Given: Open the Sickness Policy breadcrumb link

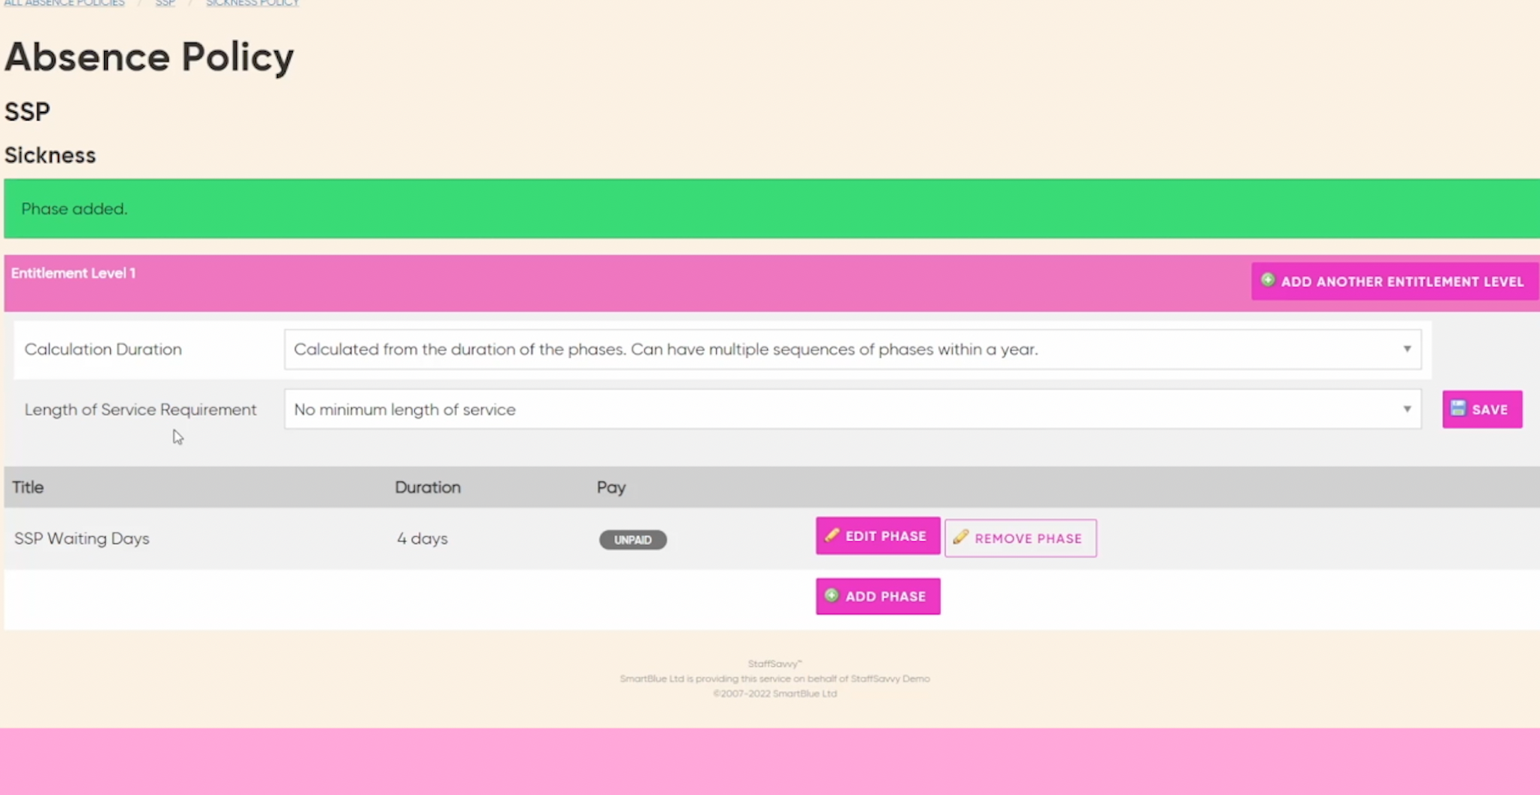Looking at the screenshot, I should pos(252,3).
